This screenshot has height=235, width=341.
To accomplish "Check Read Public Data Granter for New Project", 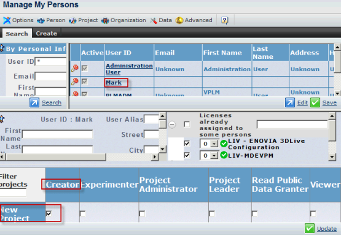I will [254, 214].
